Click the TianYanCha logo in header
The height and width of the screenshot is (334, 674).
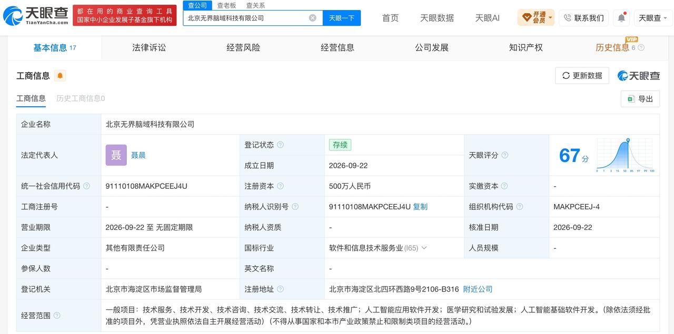[36, 16]
